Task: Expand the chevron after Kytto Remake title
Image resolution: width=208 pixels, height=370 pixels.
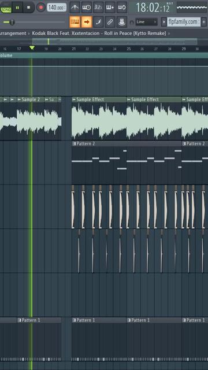Action: click(169, 34)
